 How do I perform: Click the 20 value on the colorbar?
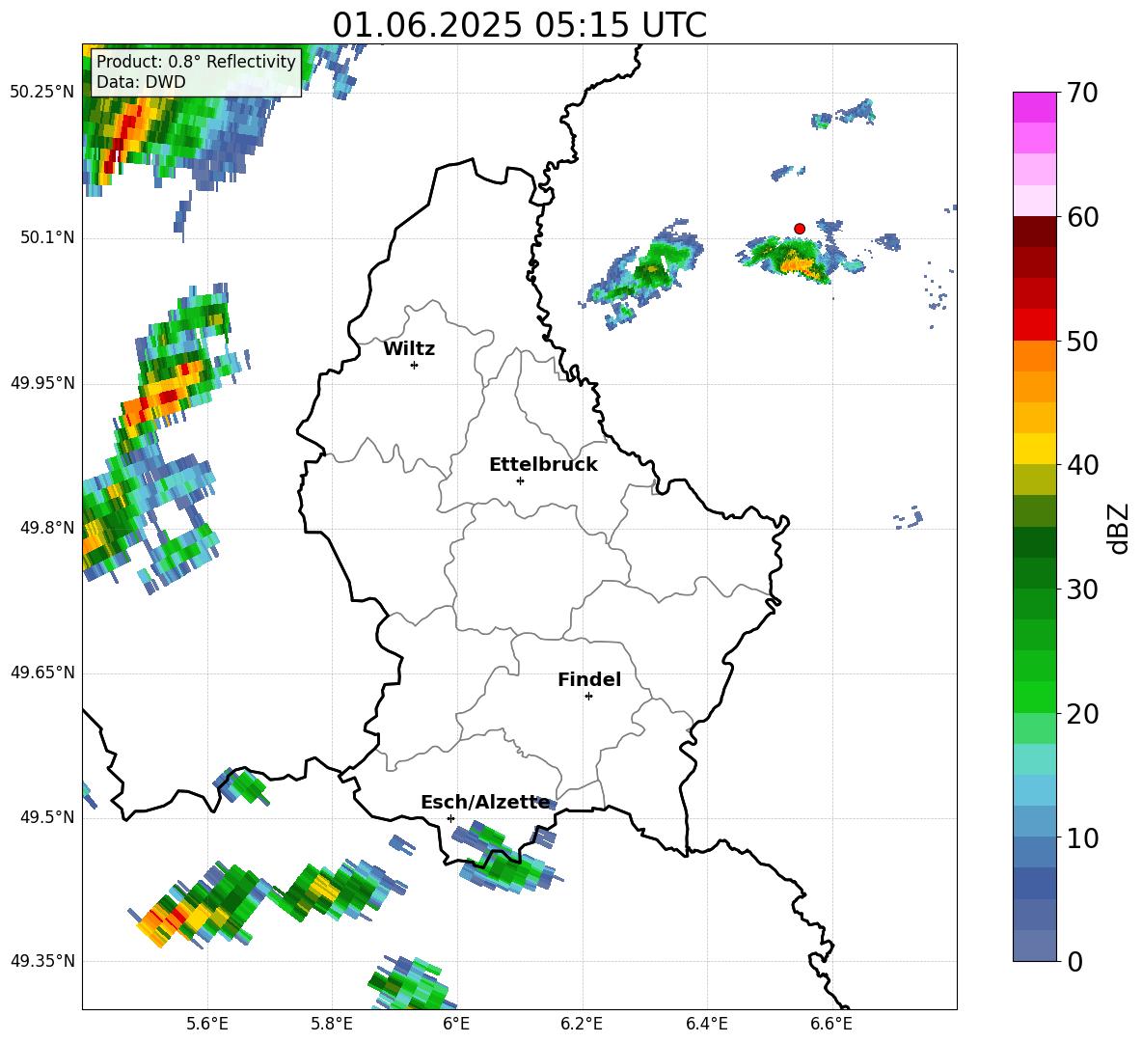click(1082, 714)
